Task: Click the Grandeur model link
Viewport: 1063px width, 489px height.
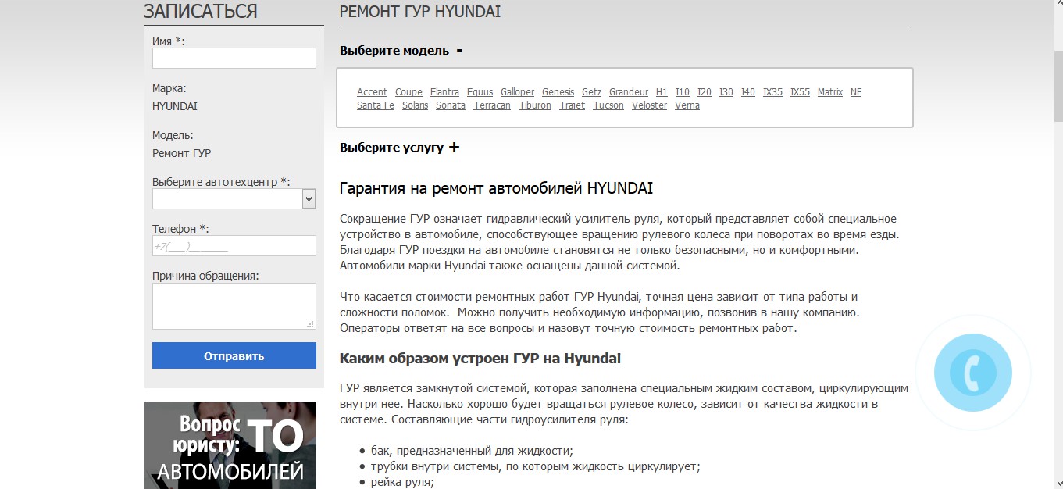Action: (x=629, y=92)
